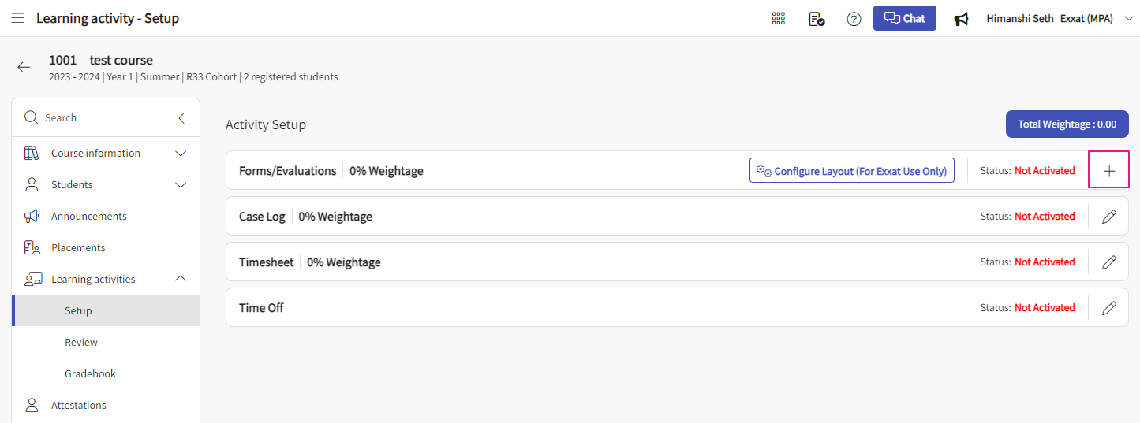This screenshot has width=1140, height=423.
Task: Click Not Activated status for Forms/Evaluations
Action: tap(1045, 170)
